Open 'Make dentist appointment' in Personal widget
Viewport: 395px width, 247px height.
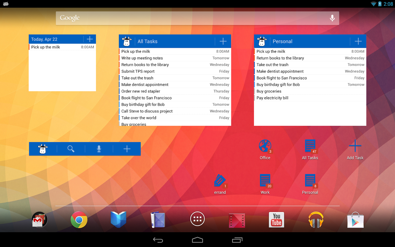tap(310, 71)
